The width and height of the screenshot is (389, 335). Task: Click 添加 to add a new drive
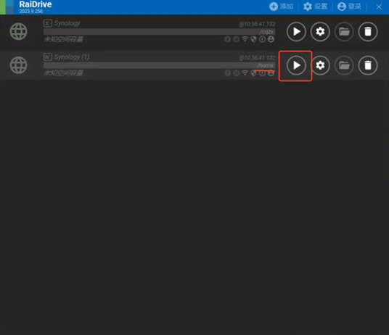click(x=282, y=7)
